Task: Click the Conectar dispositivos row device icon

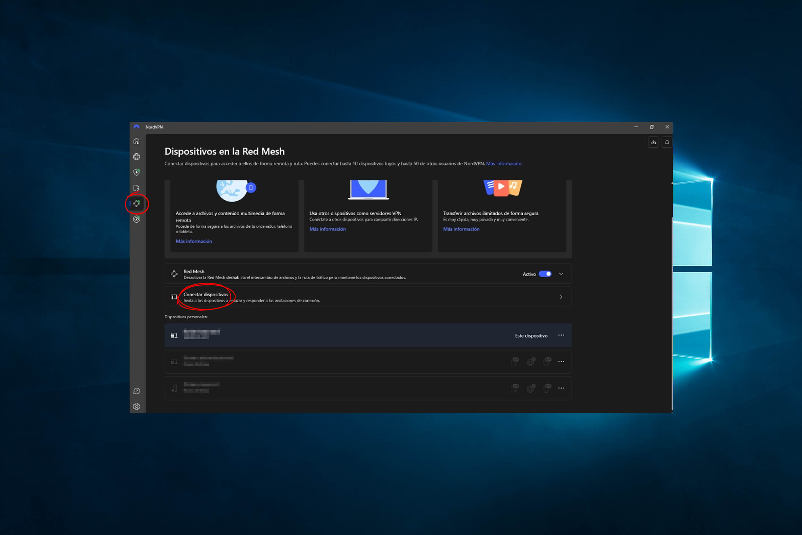Action: pos(174,297)
